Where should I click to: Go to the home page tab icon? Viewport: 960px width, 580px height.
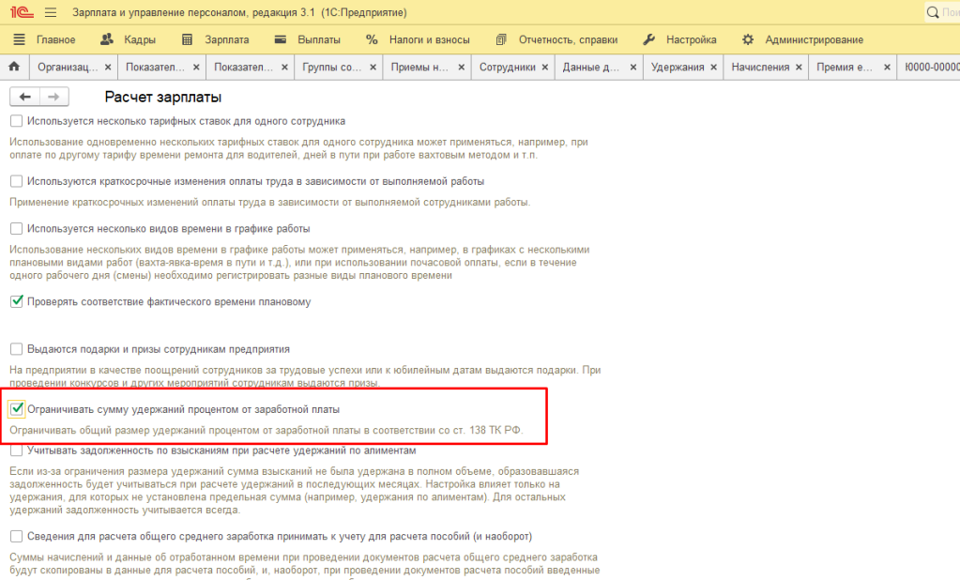(14, 68)
